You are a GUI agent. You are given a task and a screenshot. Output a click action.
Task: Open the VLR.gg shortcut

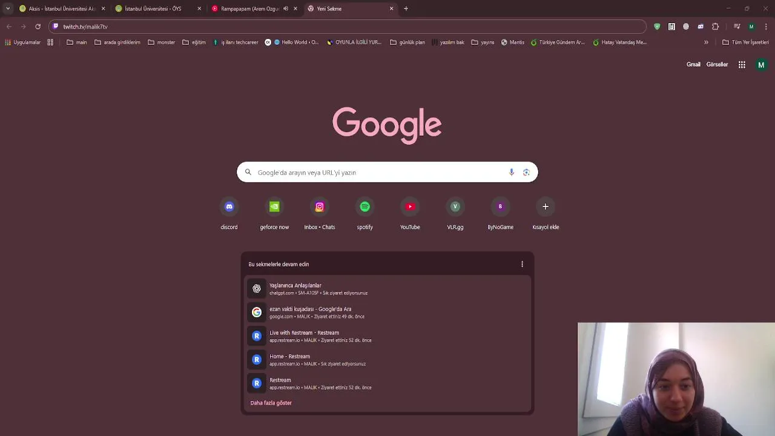click(455, 214)
